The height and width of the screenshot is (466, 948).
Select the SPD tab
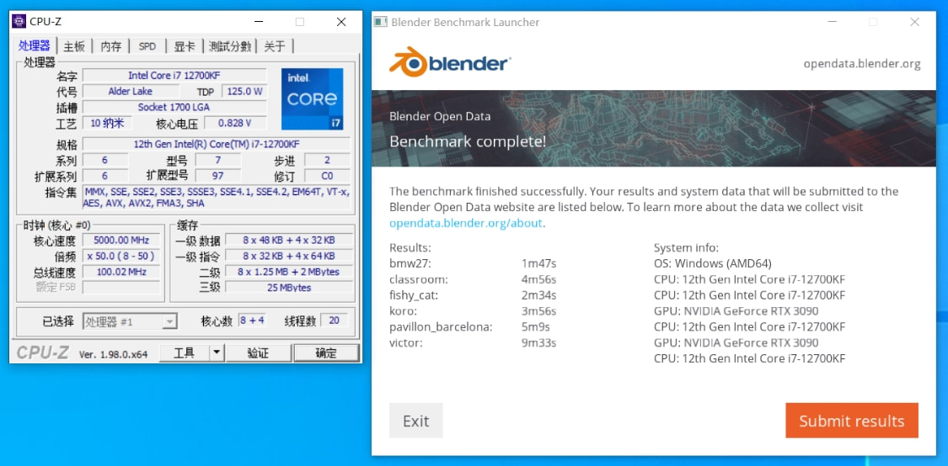point(147,46)
